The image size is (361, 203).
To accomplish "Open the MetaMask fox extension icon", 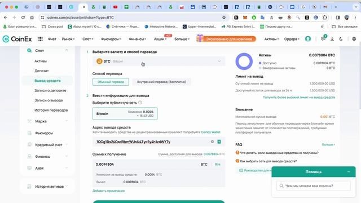I will click(x=245, y=17).
